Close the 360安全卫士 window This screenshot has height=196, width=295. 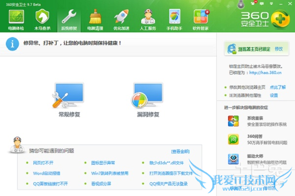(290, 3)
